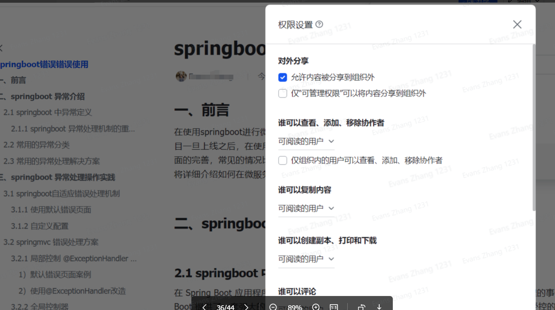Zoom out with the minus icon
Screen dimensions: 555x310
273,307
